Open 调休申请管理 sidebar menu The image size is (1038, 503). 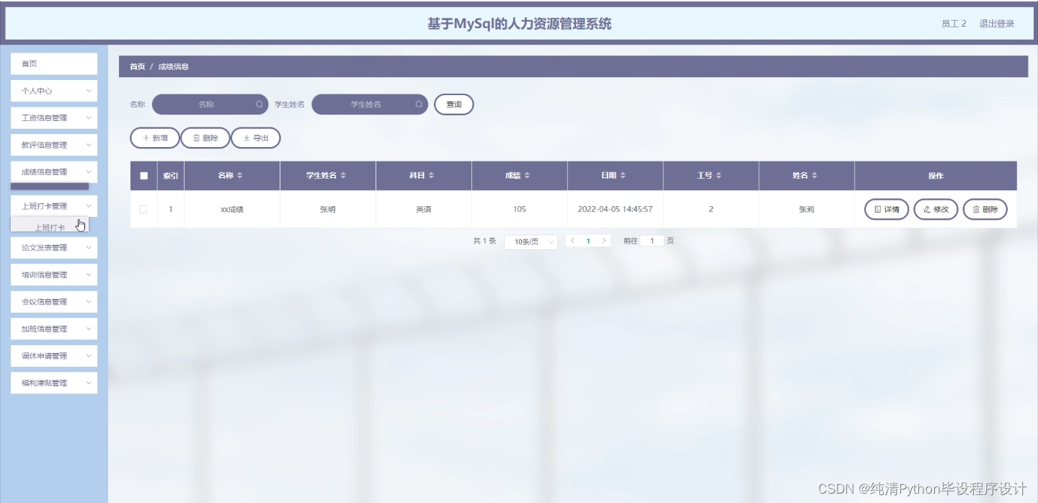tap(54, 356)
